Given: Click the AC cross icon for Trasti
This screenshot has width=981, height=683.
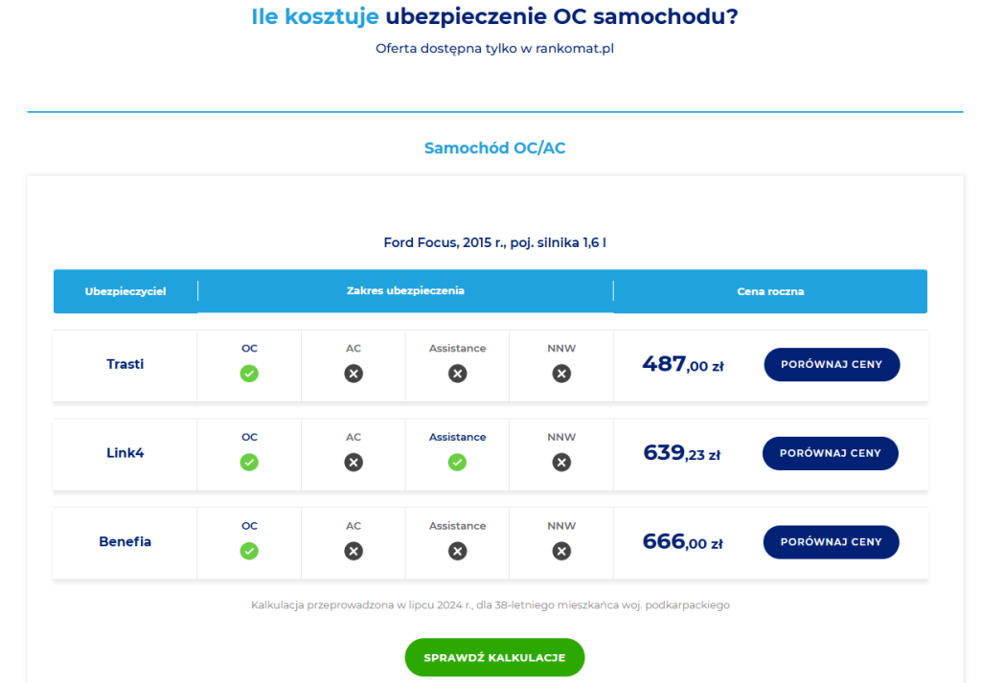Looking at the screenshot, I should [x=354, y=374].
